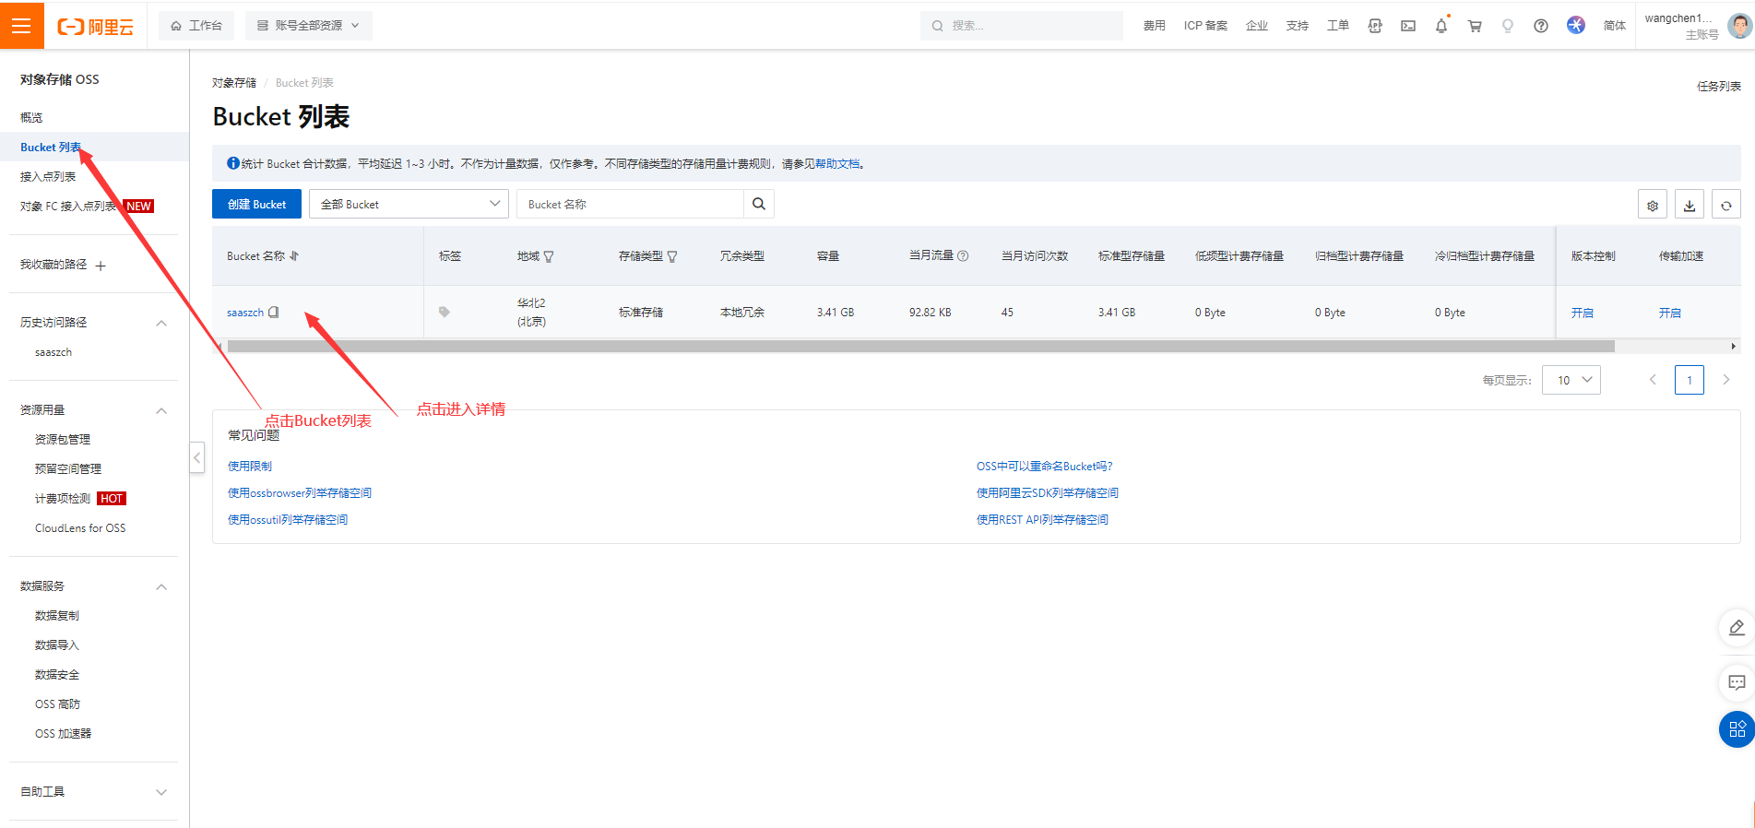Open 概览 in the OSS sidebar
1755x828 pixels.
31,117
